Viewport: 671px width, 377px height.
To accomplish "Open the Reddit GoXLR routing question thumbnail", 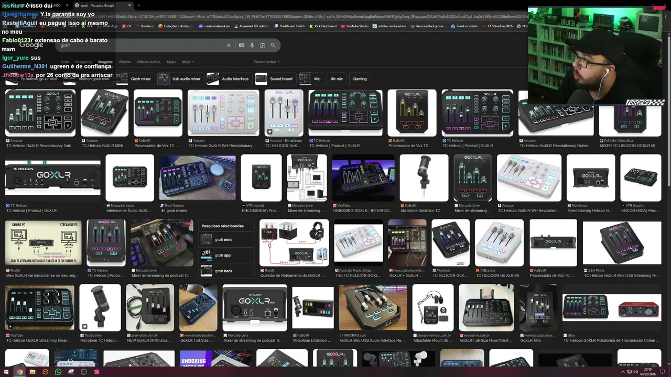I will point(294,243).
